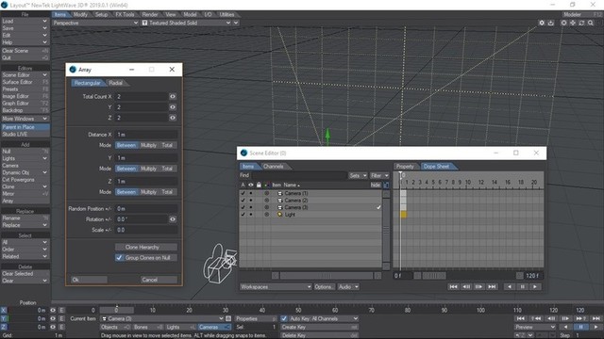The image size is (604, 339).
Task: Go to last frame in Scene Editor playback
Action: click(x=492, y=286)
